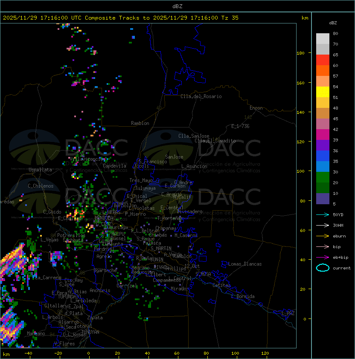Click the 120 km horizontal axis tick

265,353
